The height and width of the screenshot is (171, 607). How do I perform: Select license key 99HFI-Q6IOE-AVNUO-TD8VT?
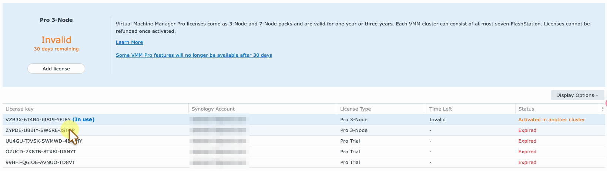click(40, 163)
